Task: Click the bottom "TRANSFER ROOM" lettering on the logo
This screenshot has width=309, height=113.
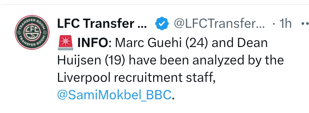Action: 32,44
